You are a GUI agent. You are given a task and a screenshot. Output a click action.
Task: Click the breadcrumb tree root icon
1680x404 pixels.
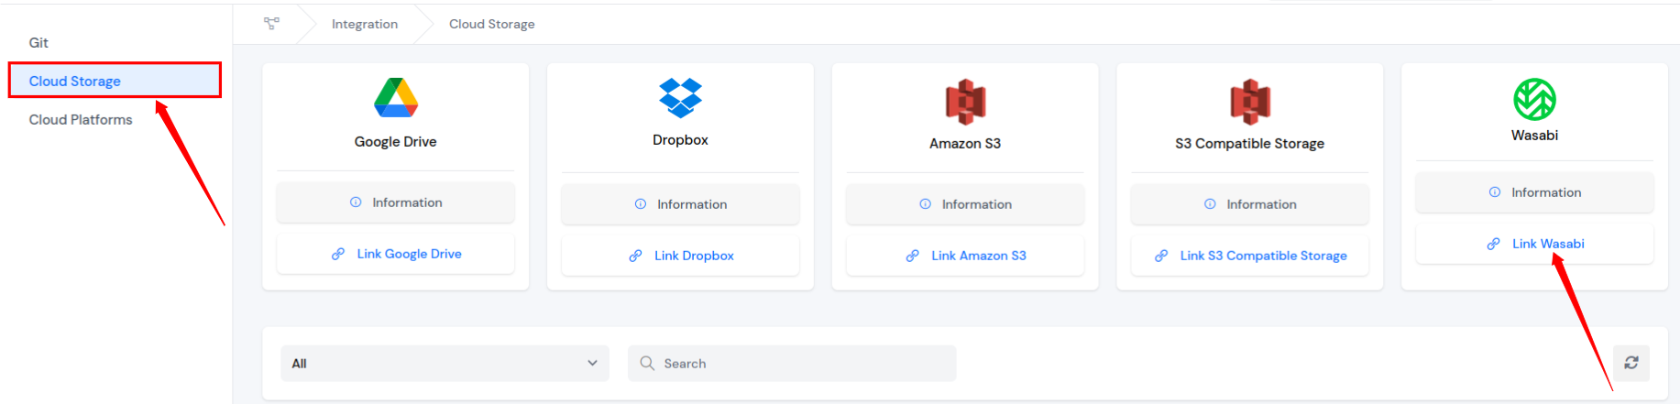[x=271, y=24]
